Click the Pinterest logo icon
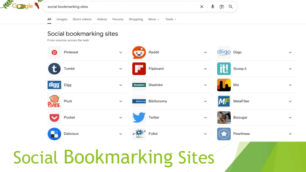The image size is (306, 172). pos(54,52)
